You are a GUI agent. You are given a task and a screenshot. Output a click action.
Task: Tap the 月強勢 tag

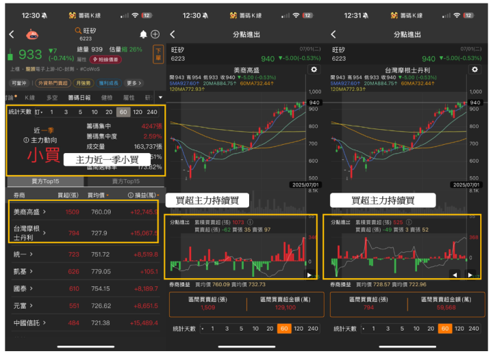[x=84, y=83]
